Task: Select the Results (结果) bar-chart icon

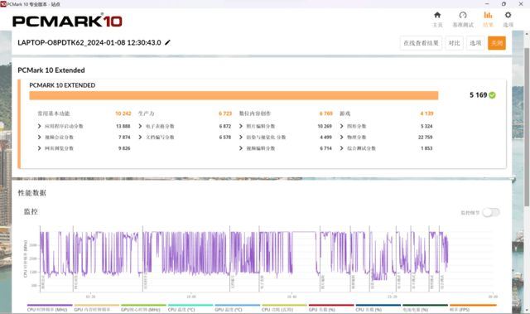Action: (488, 15)
